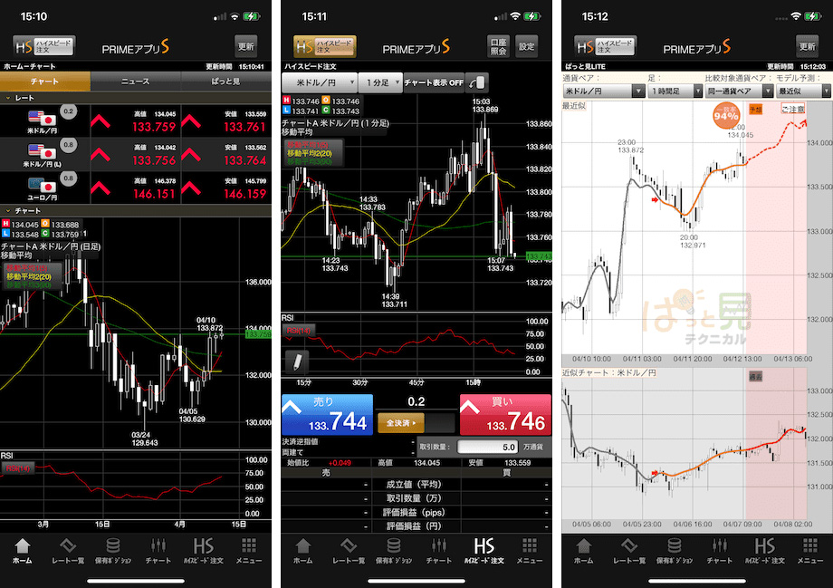Tap 移動平均 legend box on 日足 chart
The image size is (833, 588).
[x=32, y=276]
